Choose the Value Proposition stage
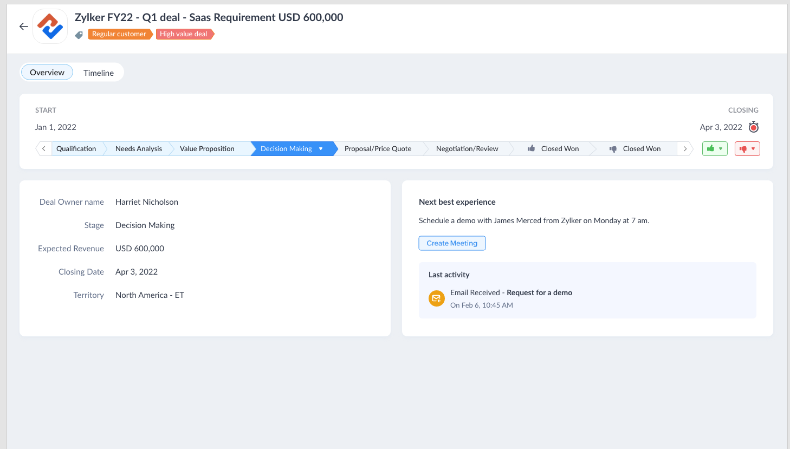The height and width of the screenshot is (449, 790). 207,149
